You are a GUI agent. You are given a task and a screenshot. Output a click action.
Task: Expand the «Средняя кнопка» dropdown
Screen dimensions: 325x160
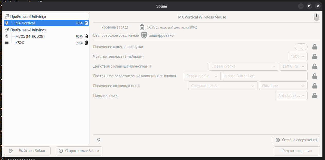coord(223,86)
